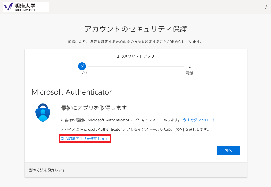Click the 今すぐダウンロード link
The height and width of the screenshot is (187, 271).
199,120
